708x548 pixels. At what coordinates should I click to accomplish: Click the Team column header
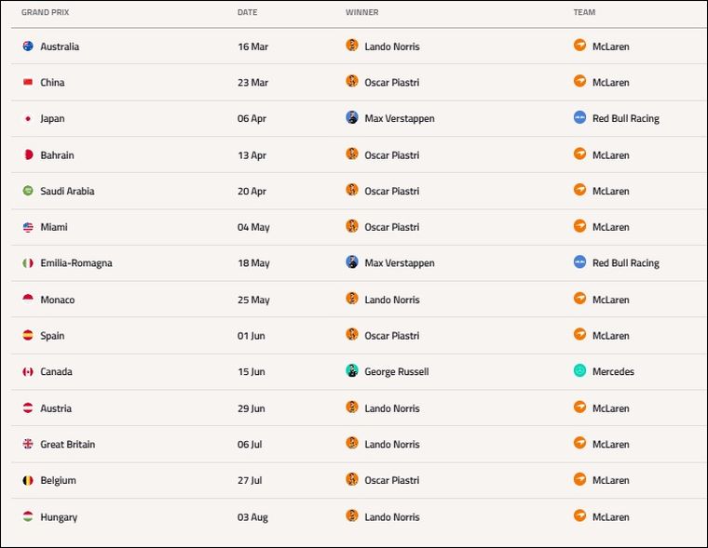(584, 13)
